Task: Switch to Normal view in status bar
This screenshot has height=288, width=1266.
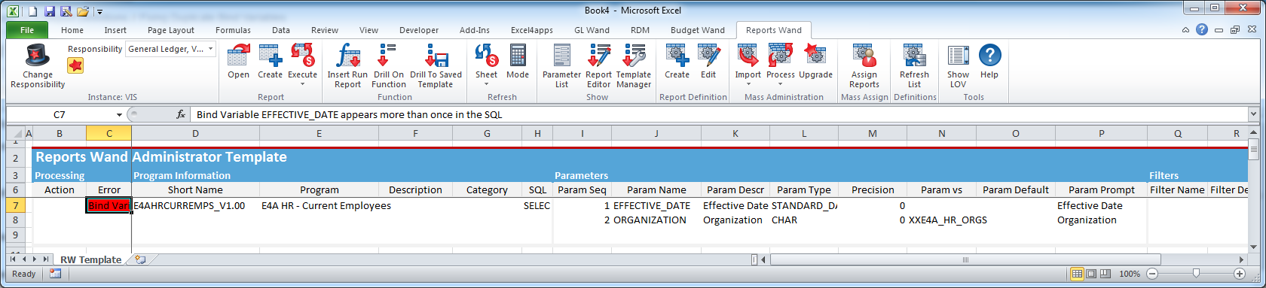Action: coord(1077,274)
